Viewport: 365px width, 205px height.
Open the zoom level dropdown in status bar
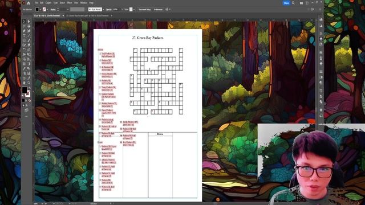click(x=42, y=204)
